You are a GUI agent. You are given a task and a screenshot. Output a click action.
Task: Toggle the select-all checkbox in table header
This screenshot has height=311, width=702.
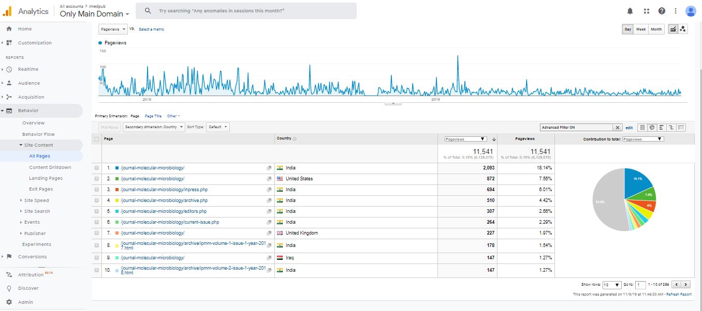click(97, 139)
